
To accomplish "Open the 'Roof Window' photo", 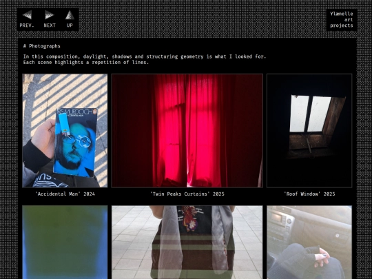I will tap(309, 130).
